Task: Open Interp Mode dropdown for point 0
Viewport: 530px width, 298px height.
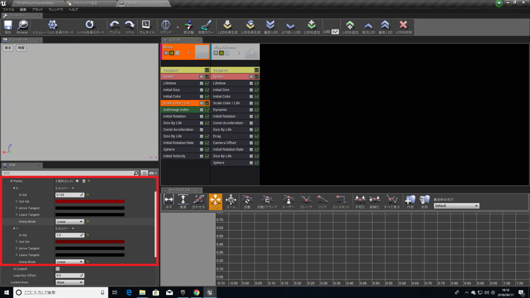Action: pyautogui.click(x=70, y=221)
